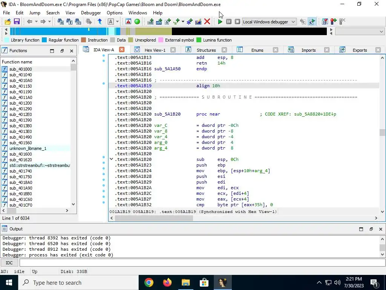Click the search text binoculars icon

click(x=69, y=22)
